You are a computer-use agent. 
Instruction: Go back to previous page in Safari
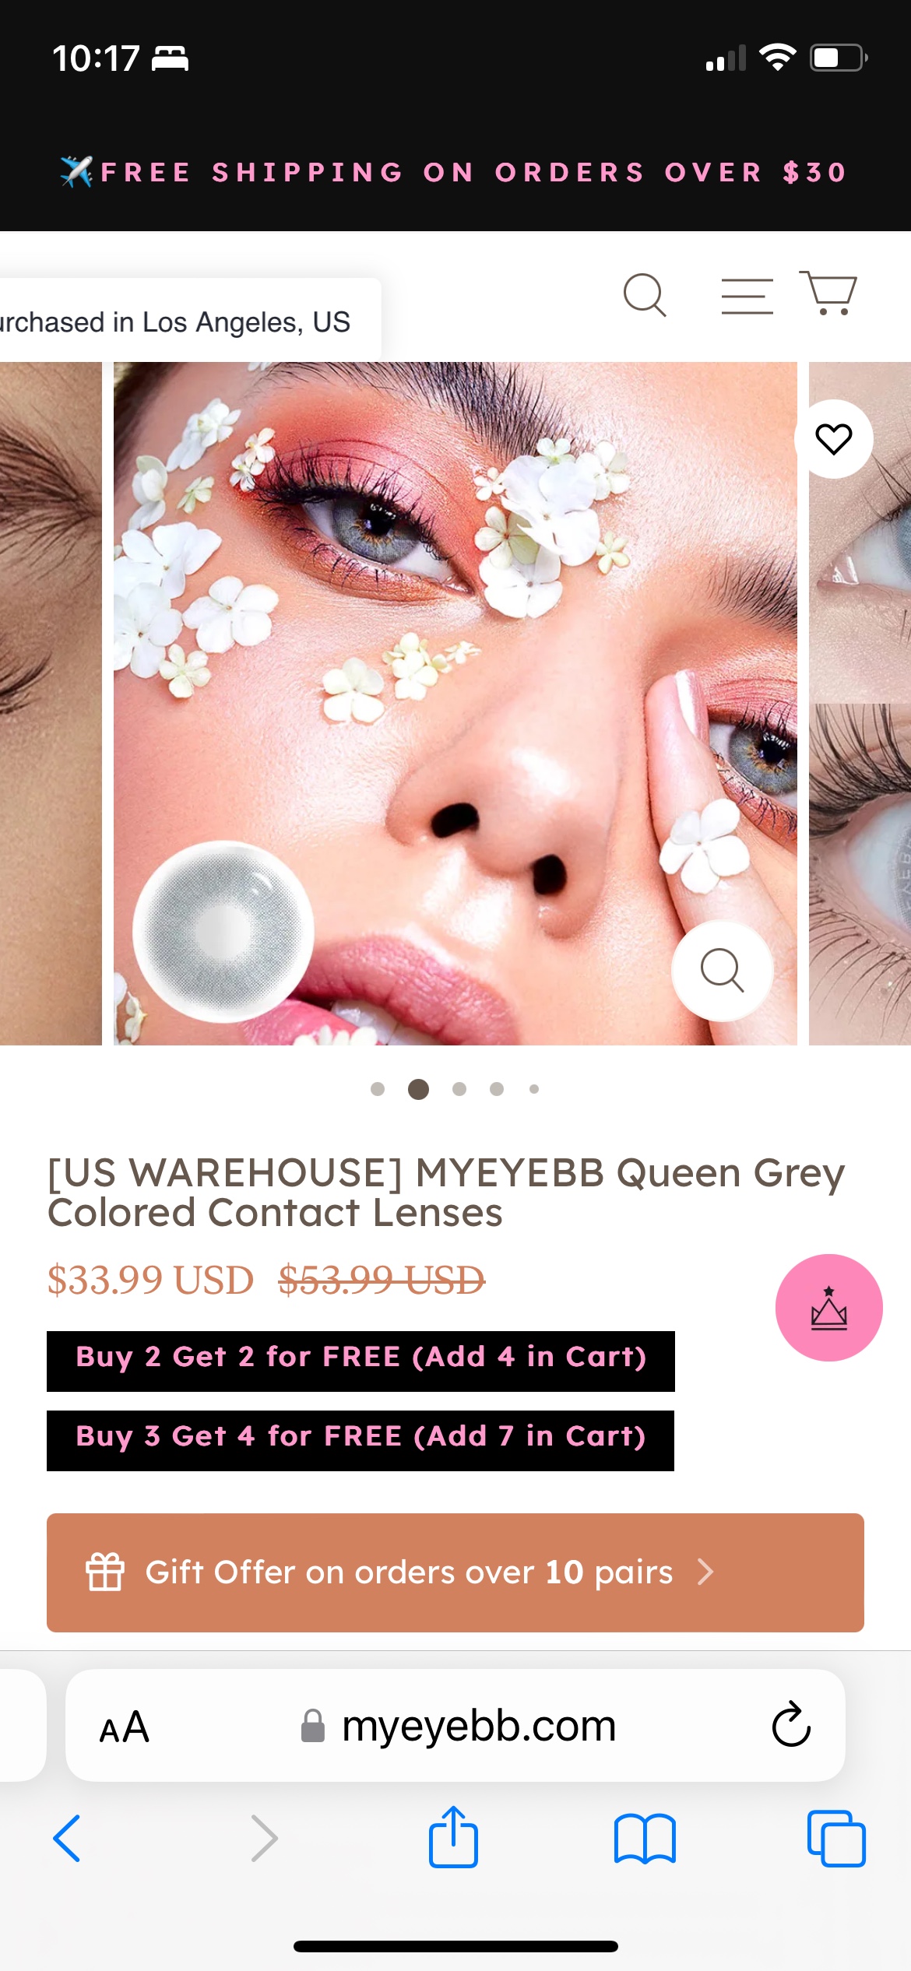[x=67, y=1838]
